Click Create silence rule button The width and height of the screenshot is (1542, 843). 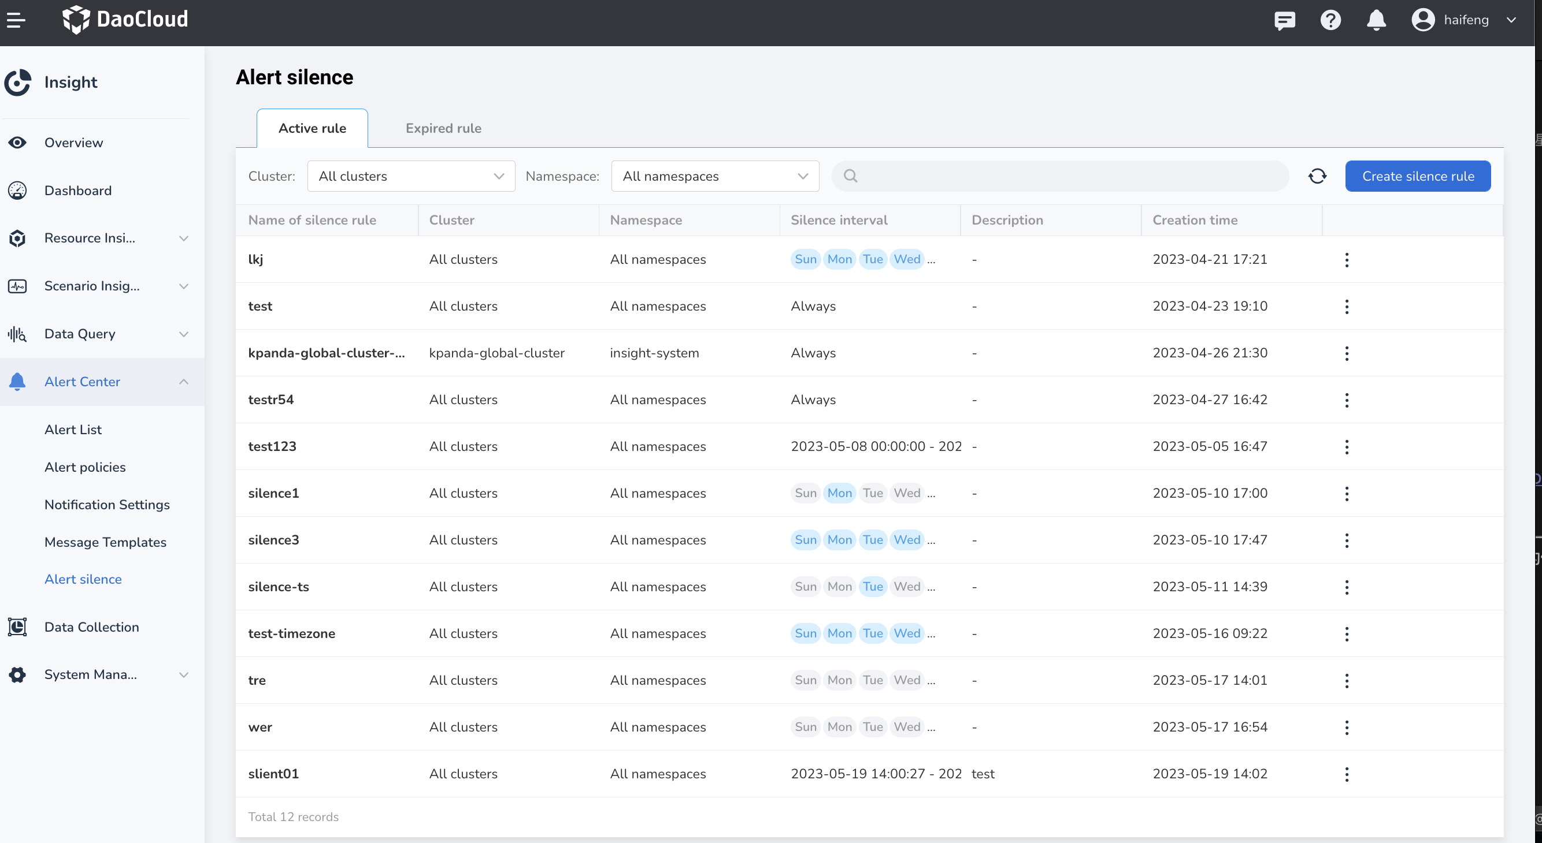coord(1418,176)
